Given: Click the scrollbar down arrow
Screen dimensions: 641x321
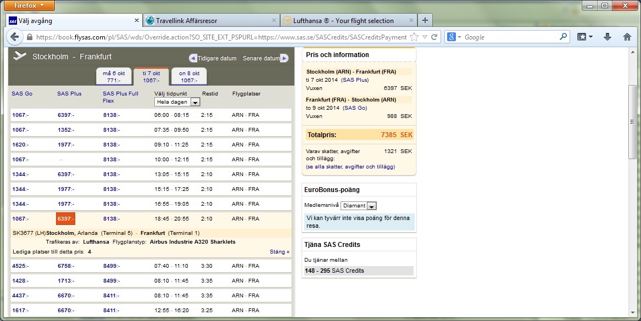Looking at the screenshot, I should point(632,313).
